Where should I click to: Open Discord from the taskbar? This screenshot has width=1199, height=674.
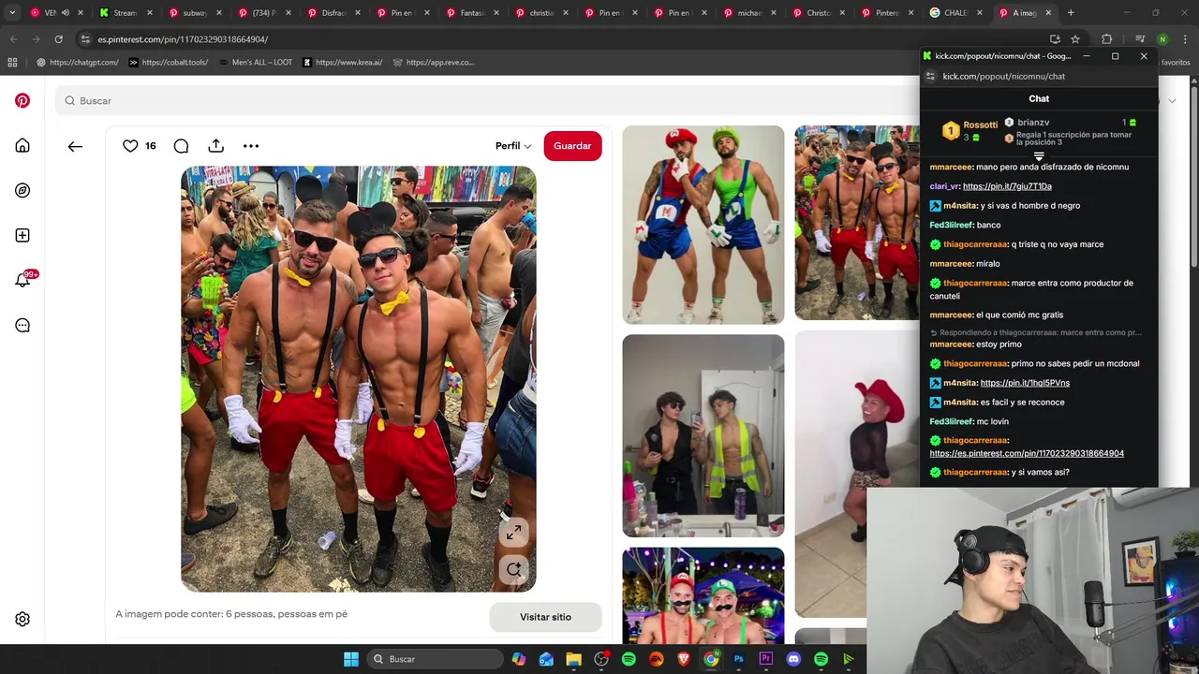tap(793, 659)
